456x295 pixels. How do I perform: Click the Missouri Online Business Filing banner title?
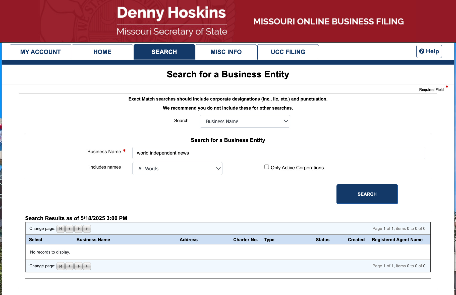(x=328, y=22)
